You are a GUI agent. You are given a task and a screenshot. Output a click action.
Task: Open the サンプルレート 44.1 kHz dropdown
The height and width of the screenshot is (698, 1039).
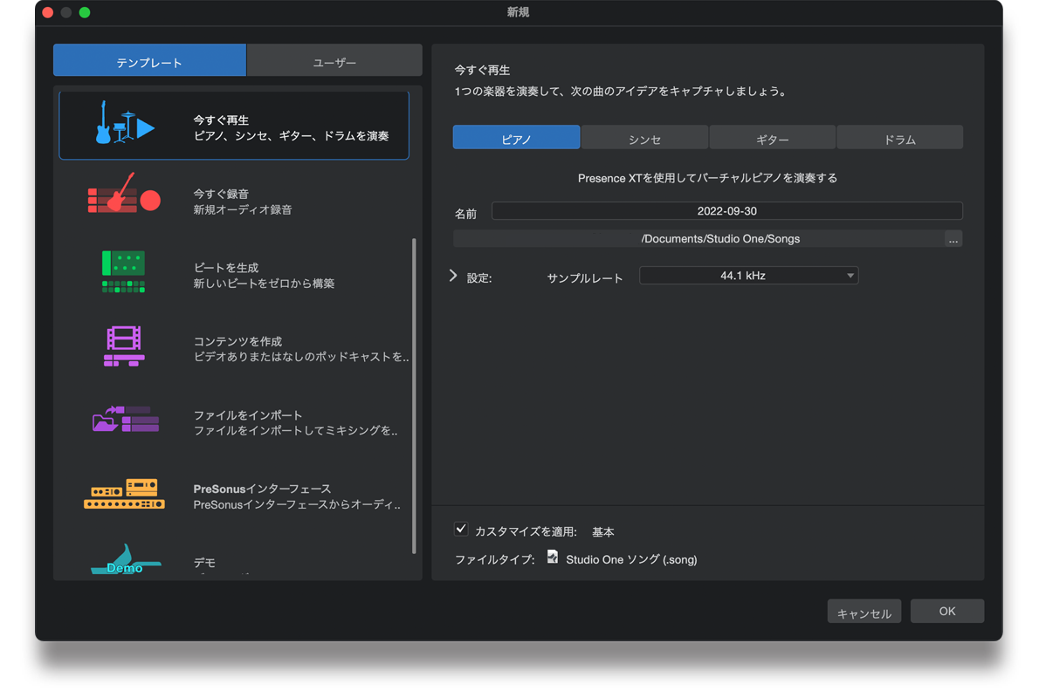pos(748,276)
